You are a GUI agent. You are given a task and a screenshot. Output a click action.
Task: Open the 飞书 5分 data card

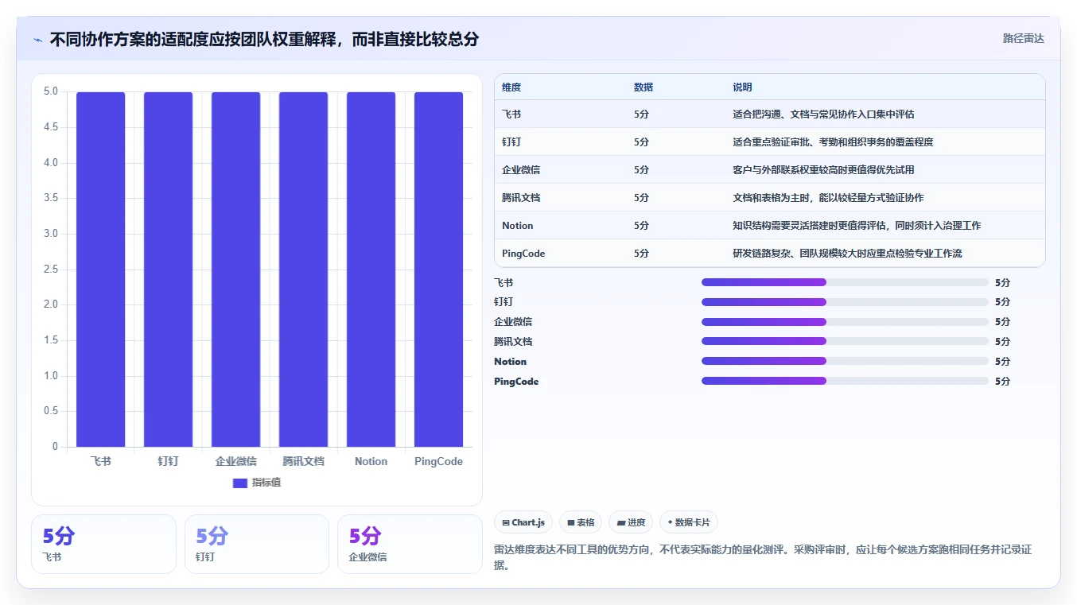(x=103, y=544)
